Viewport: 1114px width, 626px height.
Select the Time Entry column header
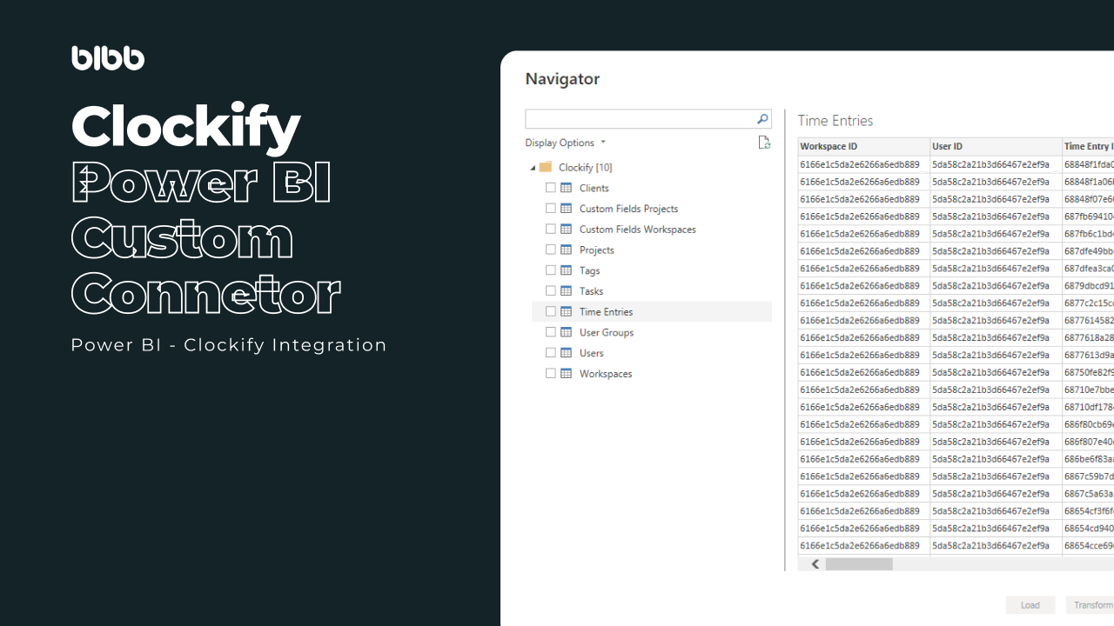pos(1088,146)
